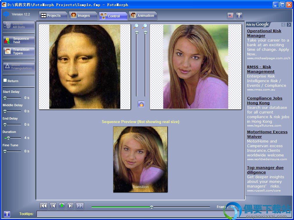Toggle the zoom lock padlock icon
Screen dimensions: 294x220
coord(141,104)
